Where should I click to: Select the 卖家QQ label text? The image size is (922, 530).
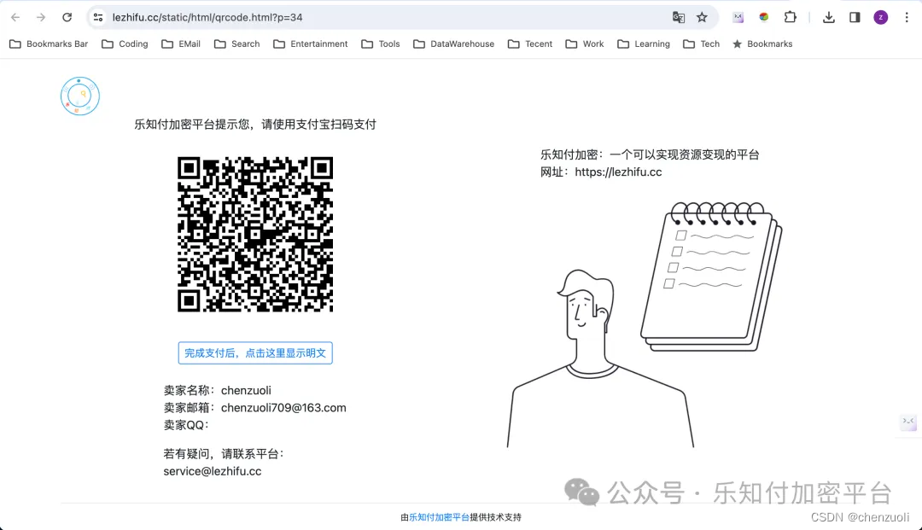click(186, 425)
